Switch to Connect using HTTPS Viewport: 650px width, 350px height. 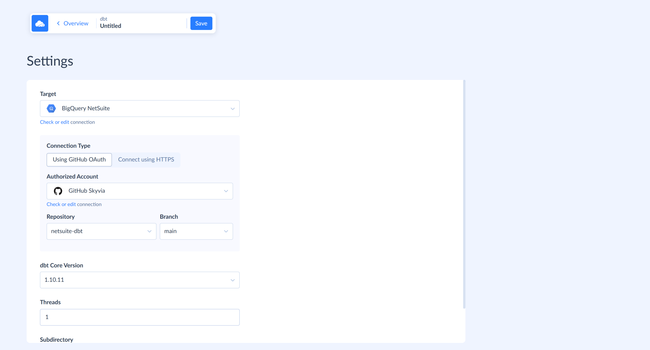(146, 160)
